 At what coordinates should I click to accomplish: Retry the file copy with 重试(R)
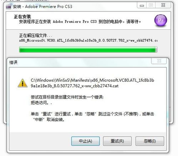pyautogui.click(x=117, y=141)
